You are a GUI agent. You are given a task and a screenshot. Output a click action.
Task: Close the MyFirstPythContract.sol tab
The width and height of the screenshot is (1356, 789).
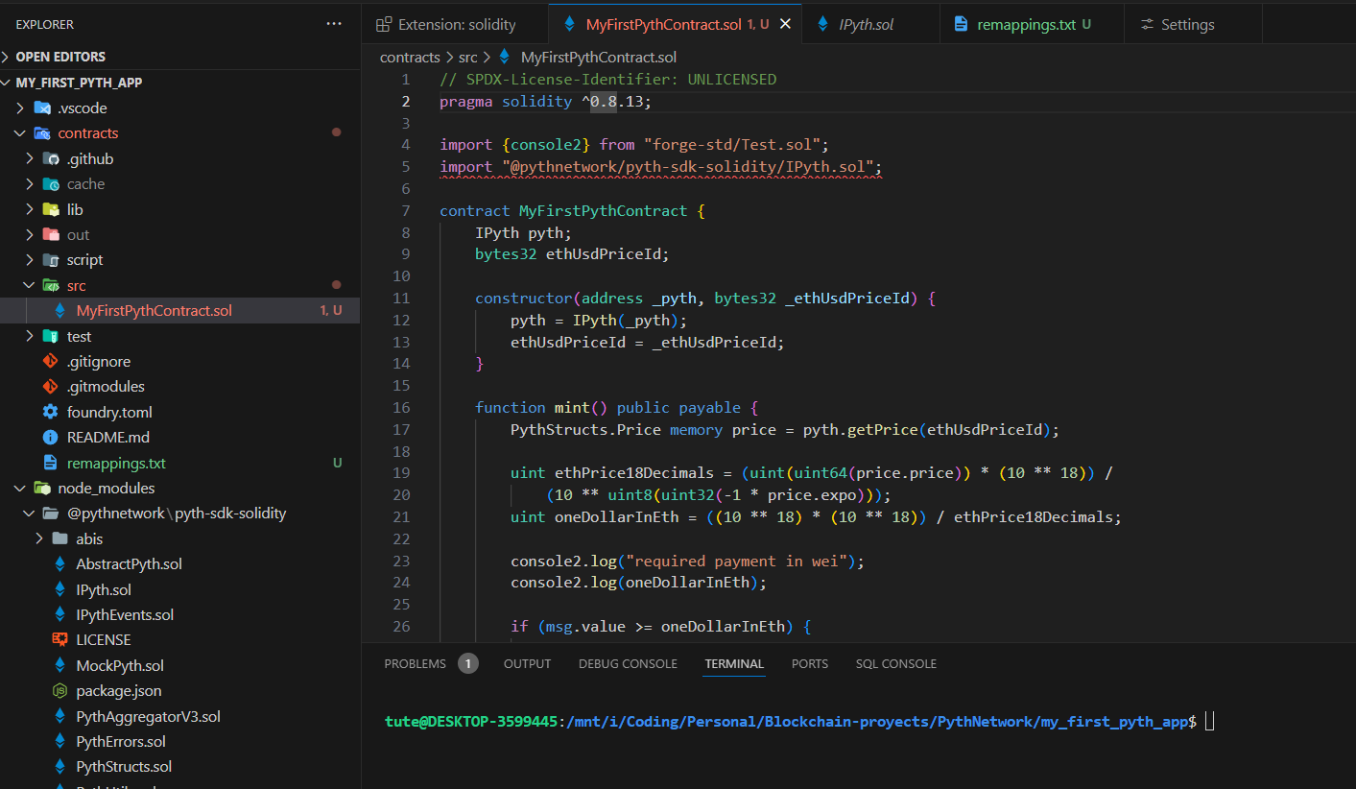[x=785, y=24]
